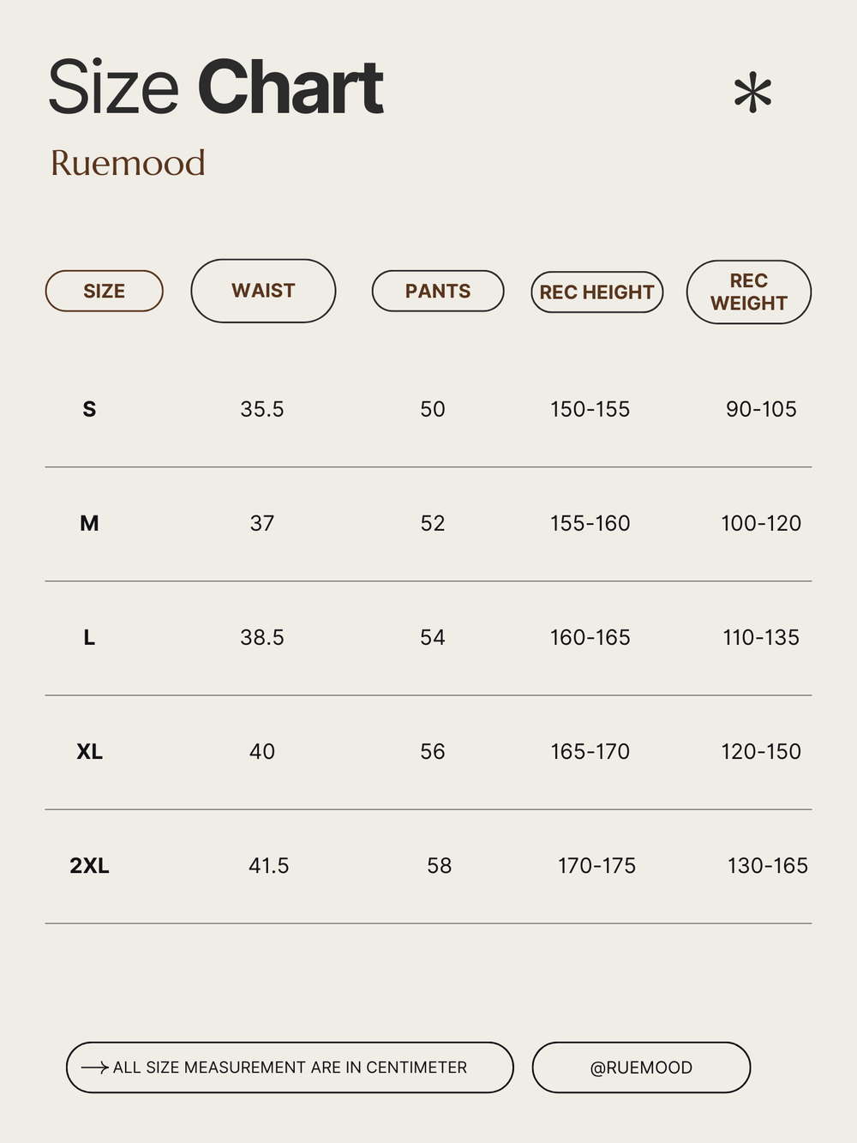Click the REC HEIGHT column header
Screen dimensions: 857x1143
597,292
